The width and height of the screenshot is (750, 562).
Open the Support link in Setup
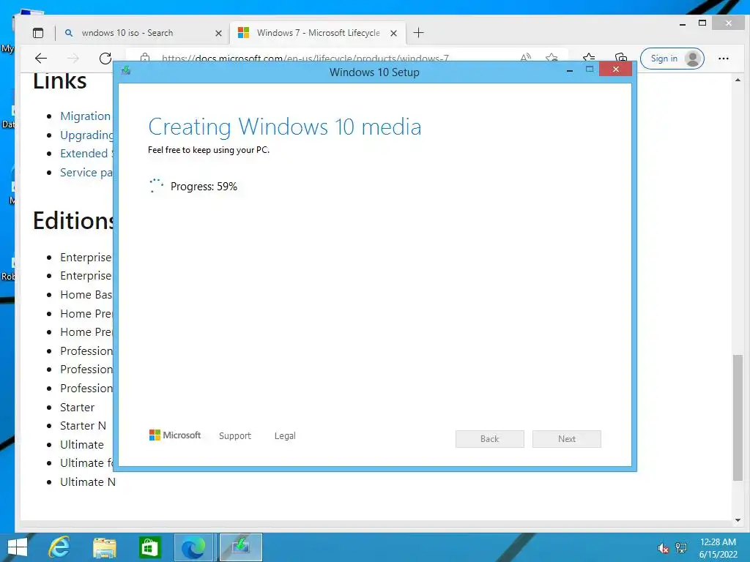tap(235, 436)
